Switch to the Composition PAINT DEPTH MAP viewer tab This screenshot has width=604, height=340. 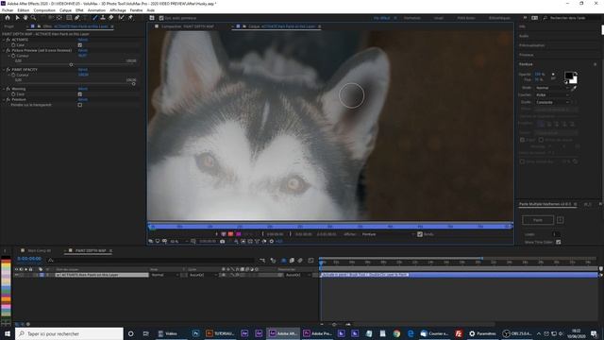(x=187, y=26)
